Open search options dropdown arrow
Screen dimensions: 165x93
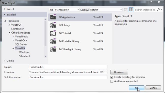coord(161,10)
